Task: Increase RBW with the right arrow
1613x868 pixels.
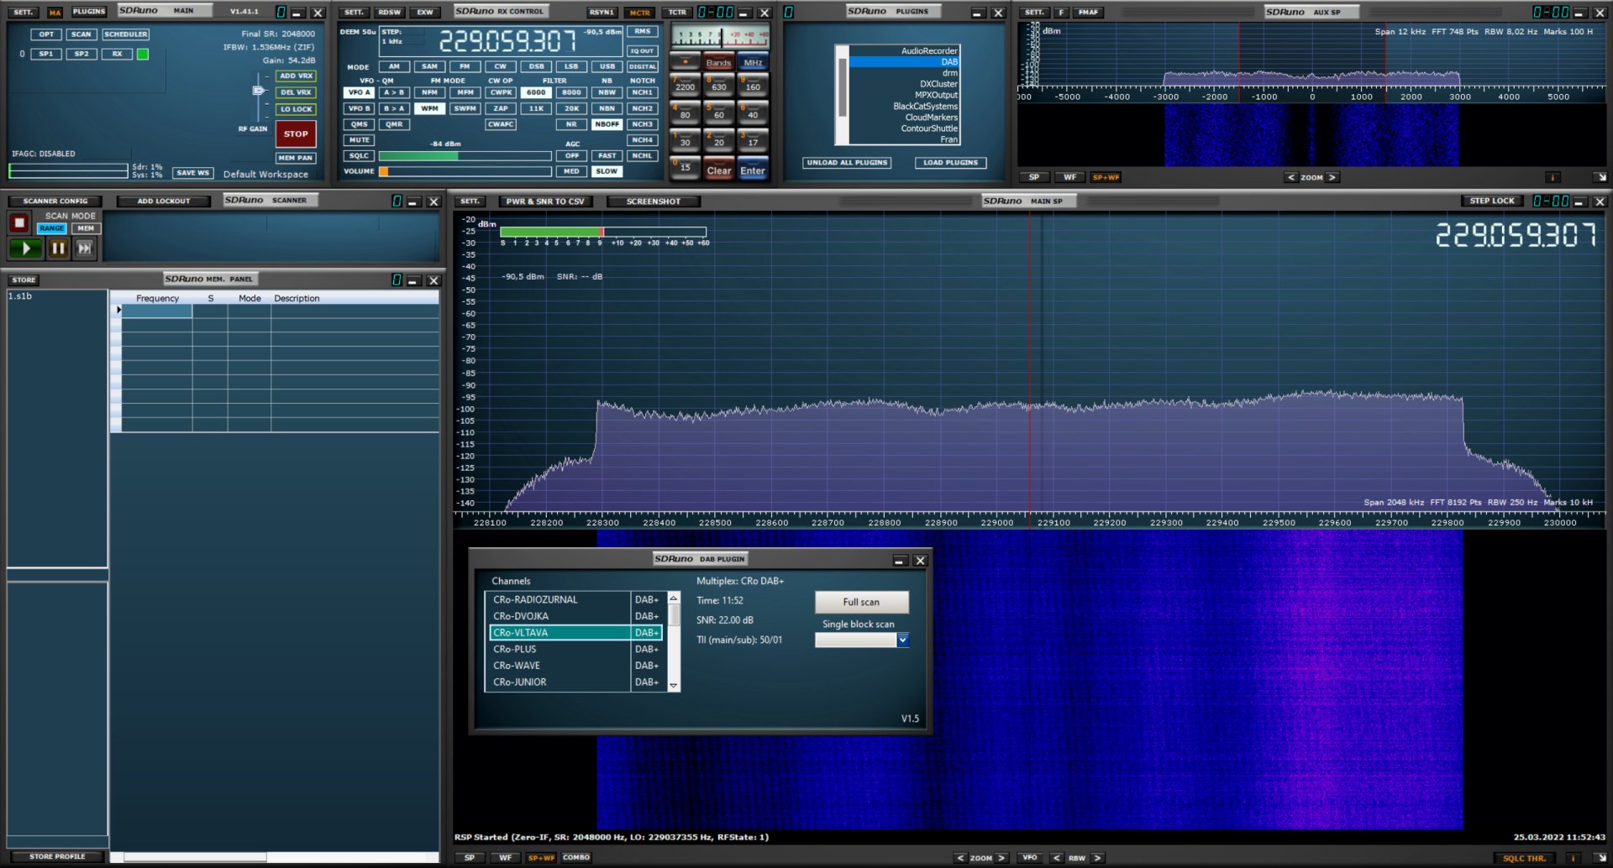Action: pos(1097,858)
